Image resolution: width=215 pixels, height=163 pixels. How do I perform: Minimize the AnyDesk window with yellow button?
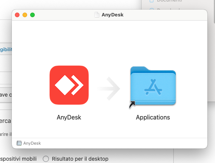coord(25,15)
